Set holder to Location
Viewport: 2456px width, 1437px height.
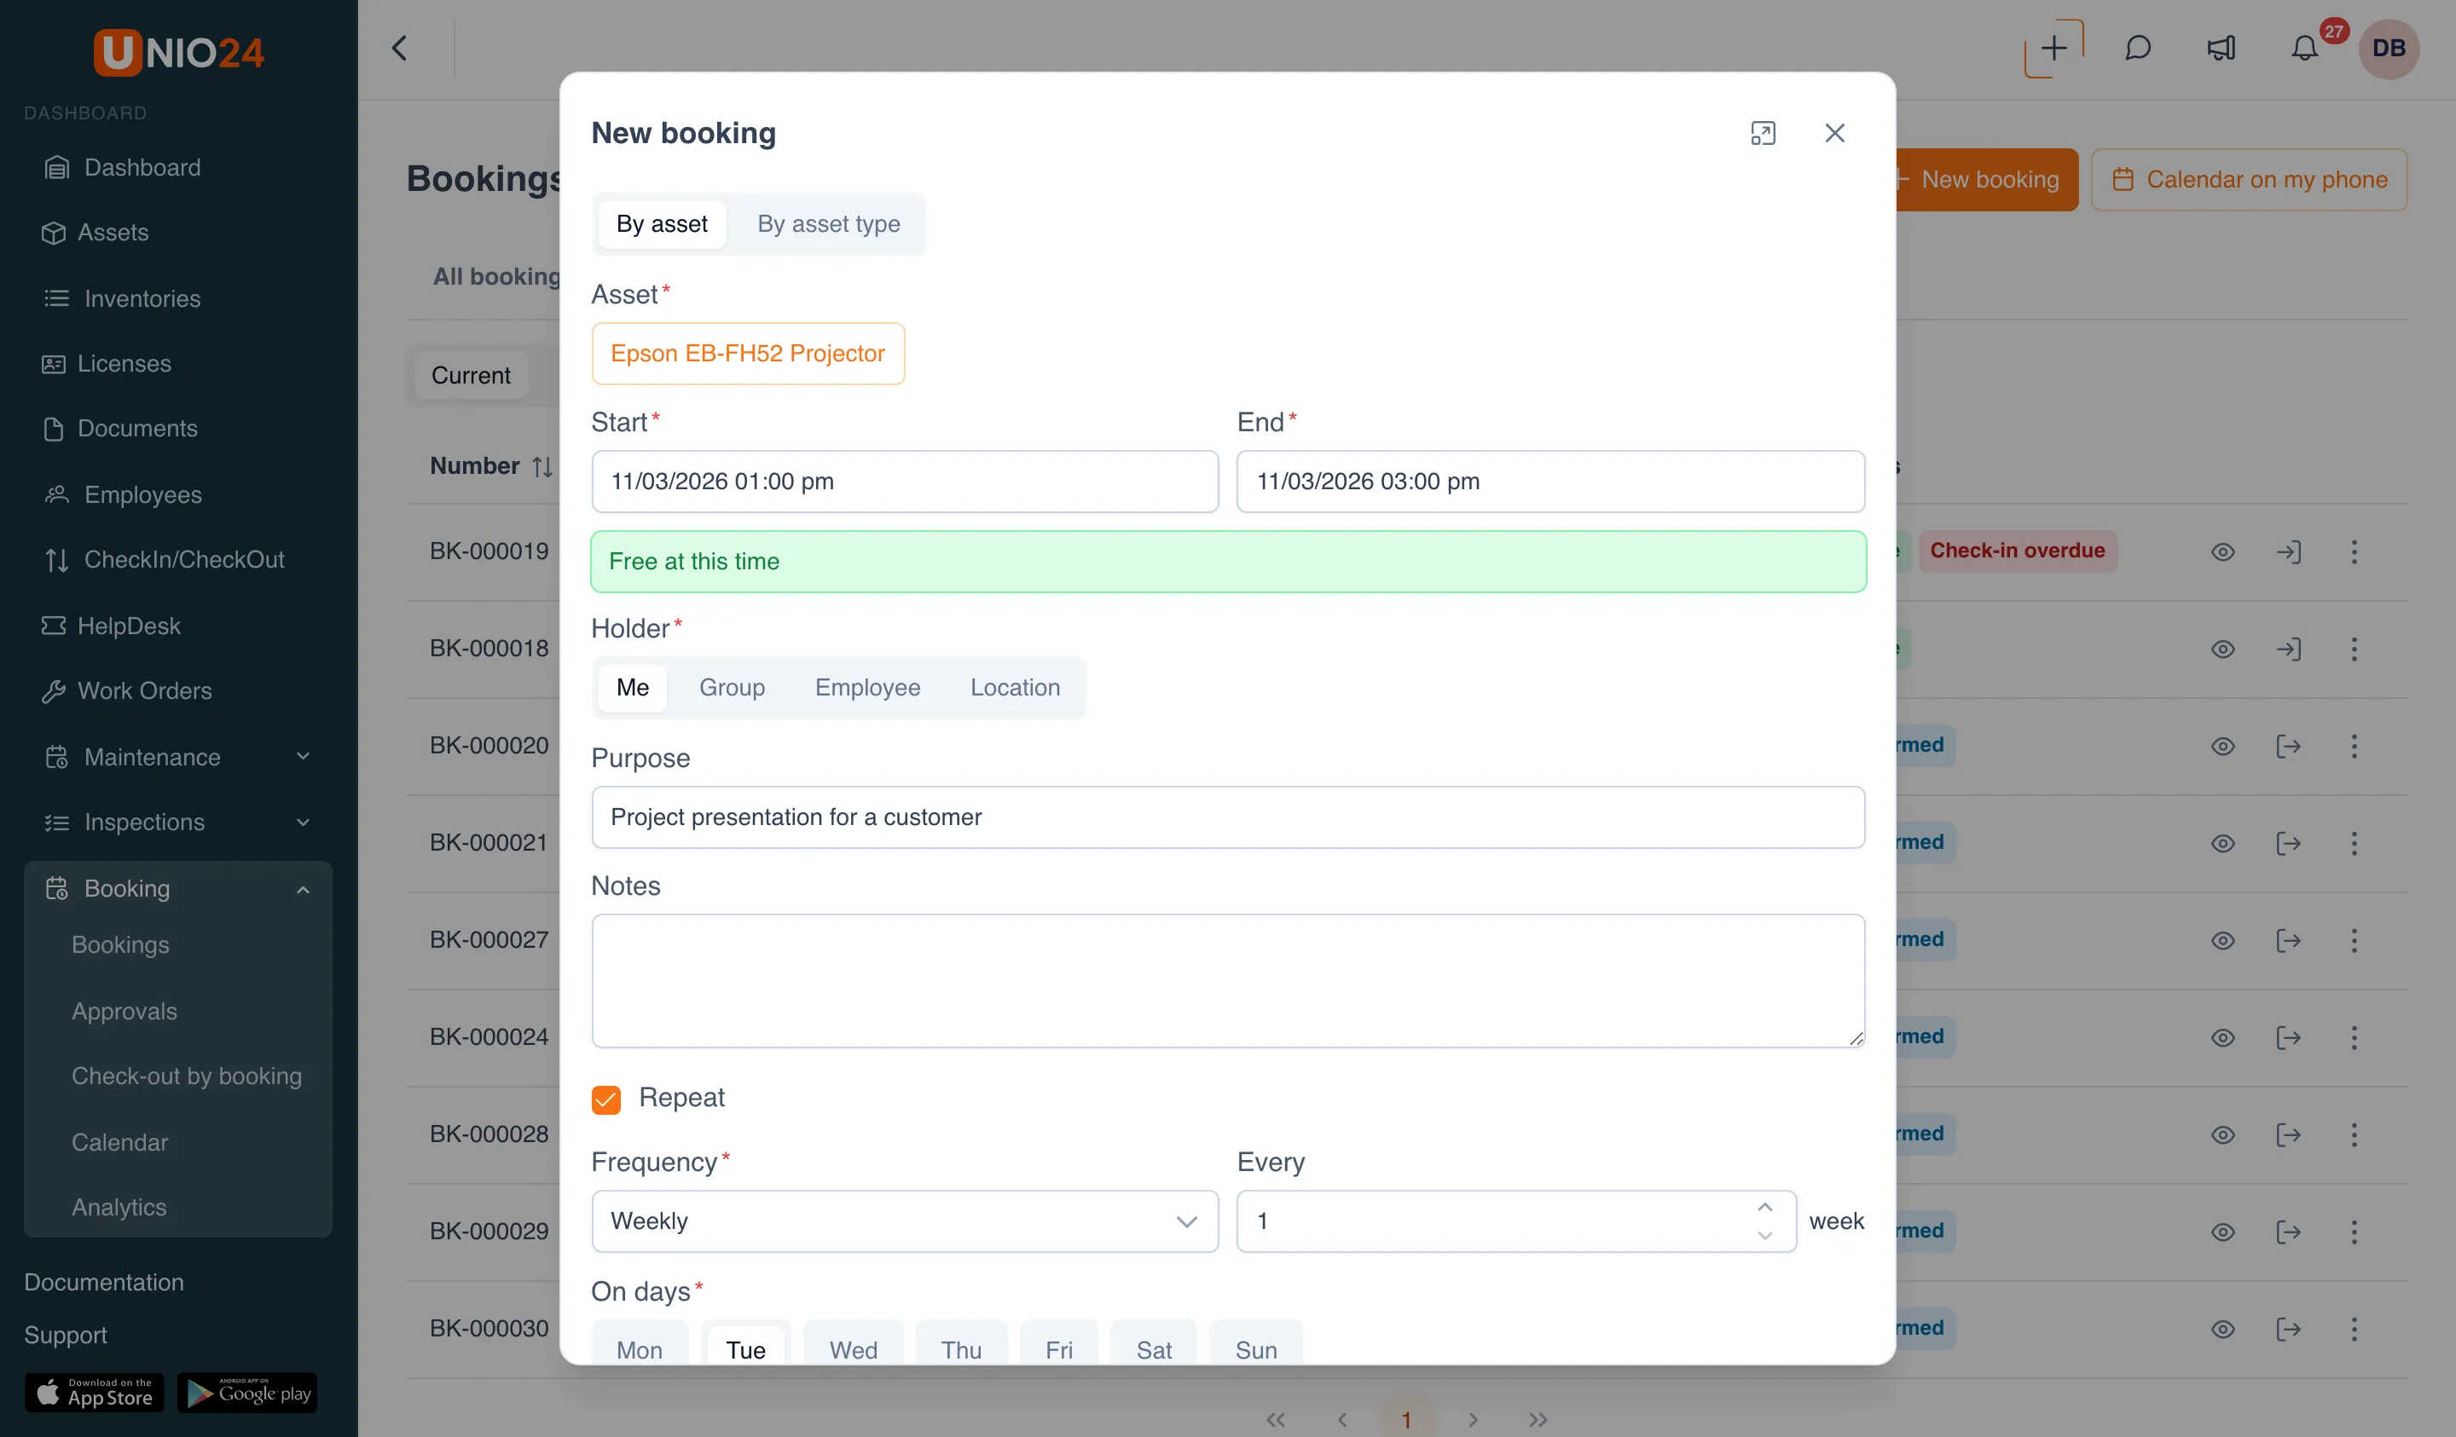coord(1015,688)
